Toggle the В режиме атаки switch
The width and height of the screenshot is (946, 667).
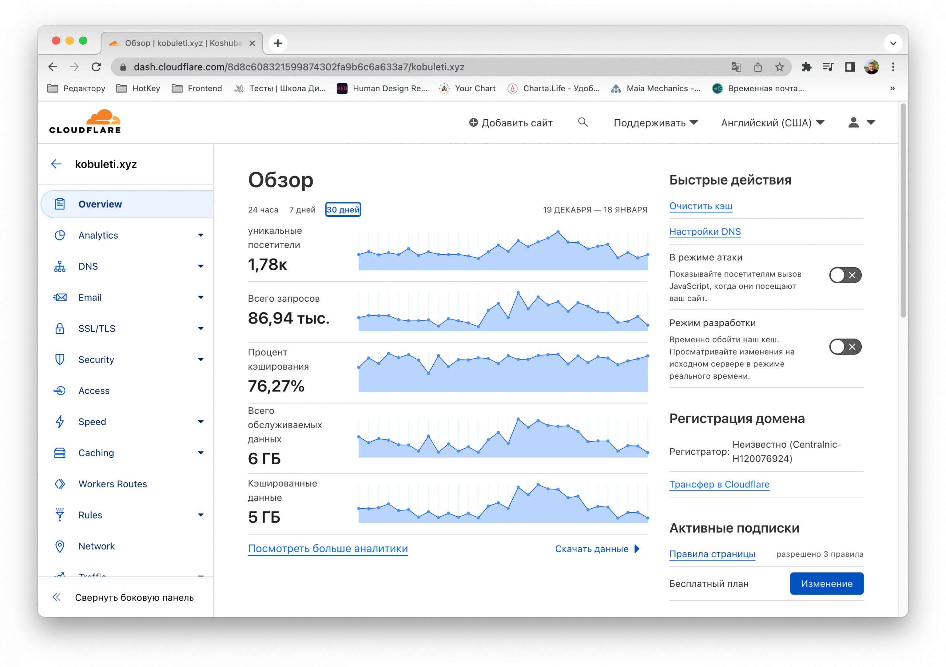tap(845, 275)
